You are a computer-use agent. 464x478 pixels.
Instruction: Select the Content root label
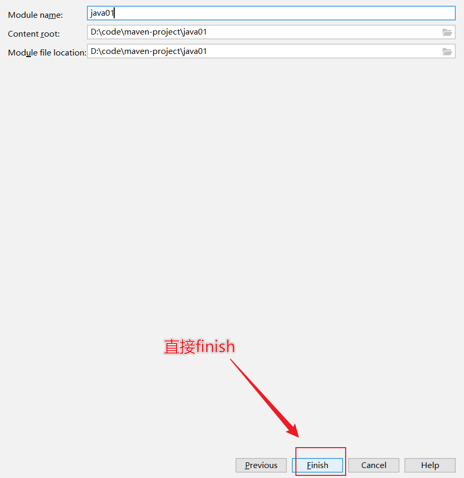34,34
